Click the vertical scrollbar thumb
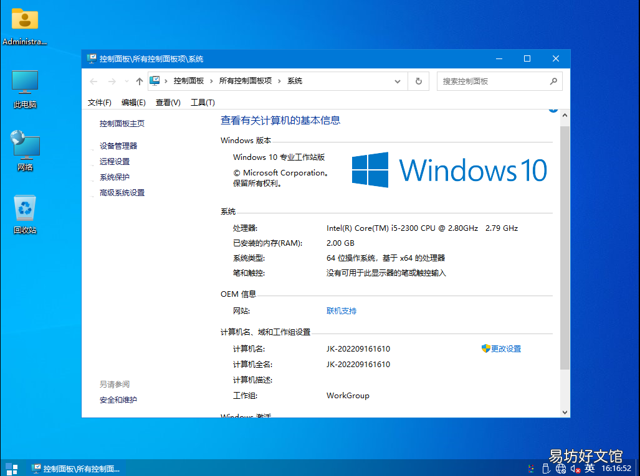This screenshot has width=640, height=476. pos(565,248)
